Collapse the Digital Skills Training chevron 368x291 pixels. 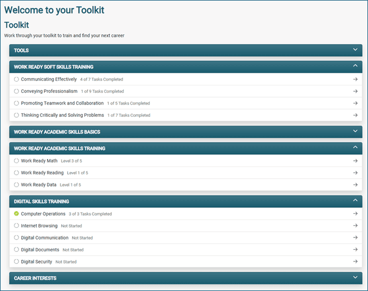355,200
